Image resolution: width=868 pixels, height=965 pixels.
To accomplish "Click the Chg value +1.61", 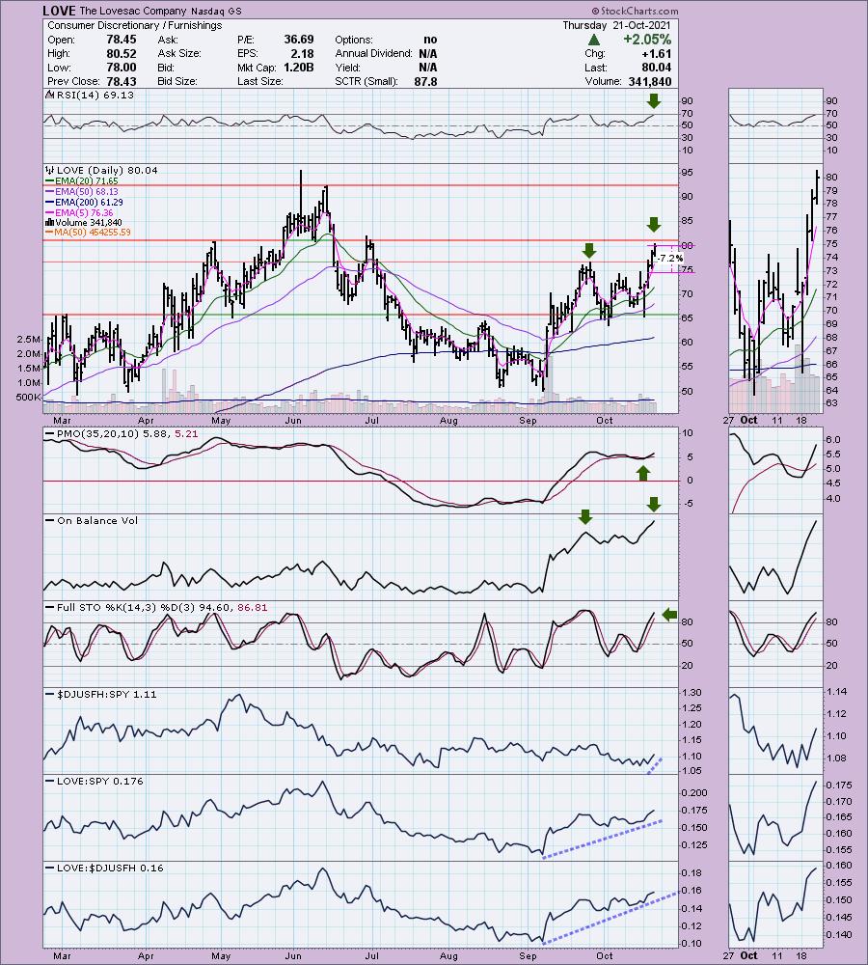I will (x=657, y=53).
